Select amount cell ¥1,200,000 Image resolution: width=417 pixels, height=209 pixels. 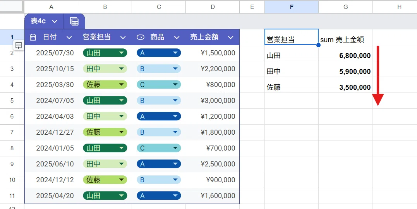click(213, 116)
